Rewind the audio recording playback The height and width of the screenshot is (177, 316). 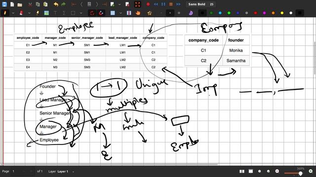[156, 4]
